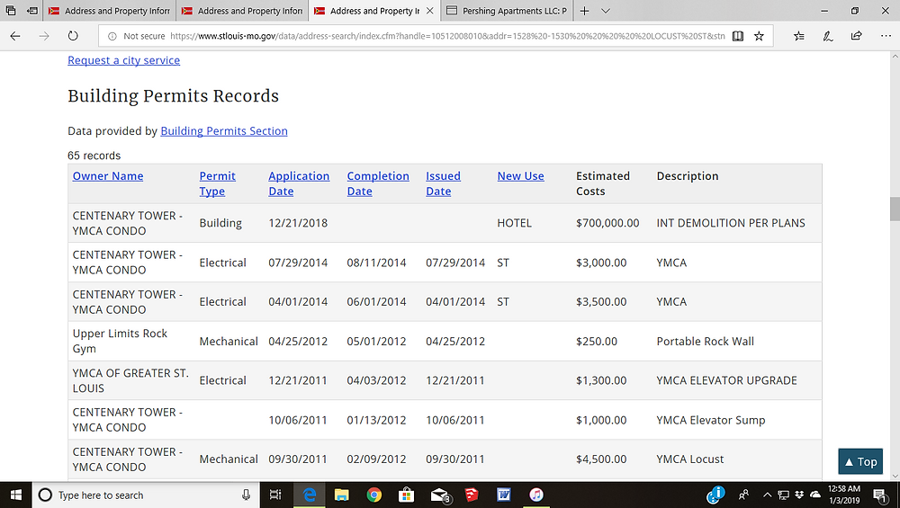Open Edge settings and more menu
Viewport: 900px width, 508px height.
pyautogui.click(x=886, y=36)
